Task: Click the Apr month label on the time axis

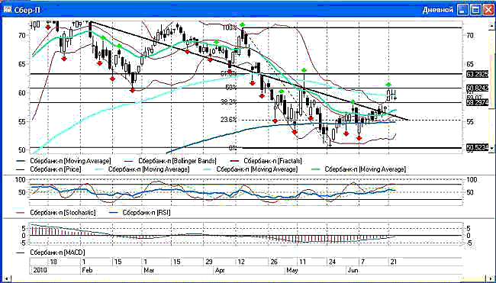Action: point(219,271)
